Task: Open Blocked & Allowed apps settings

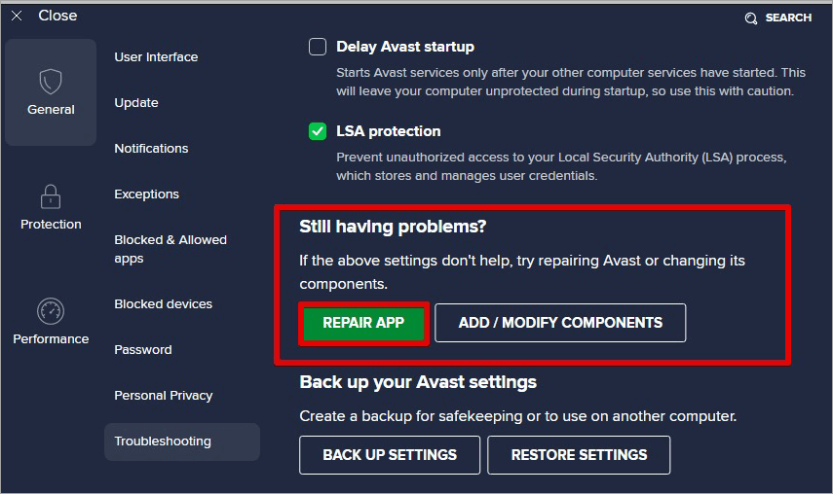Action: (170, 249)
